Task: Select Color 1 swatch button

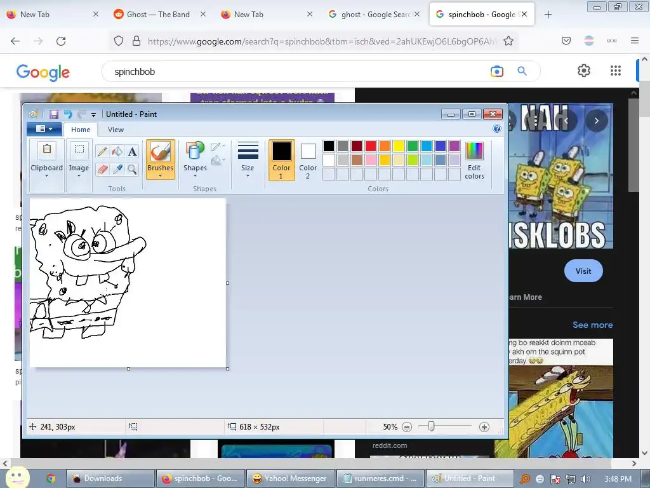Action: [281, 160]
